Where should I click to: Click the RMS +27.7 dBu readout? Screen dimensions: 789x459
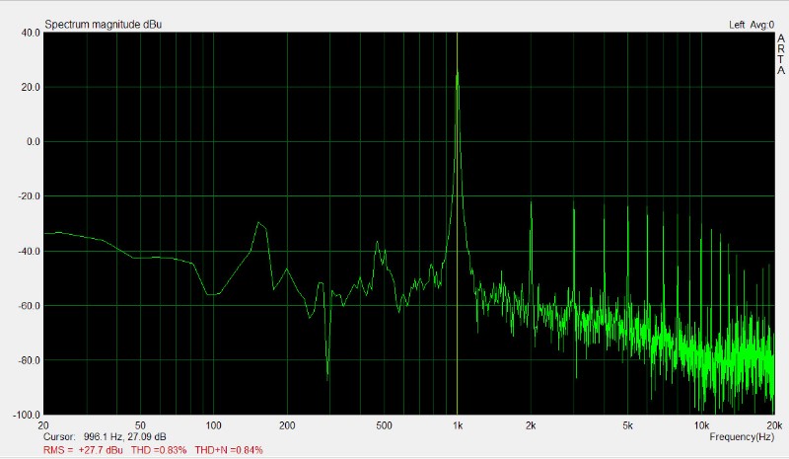click(x=83, y=450)
